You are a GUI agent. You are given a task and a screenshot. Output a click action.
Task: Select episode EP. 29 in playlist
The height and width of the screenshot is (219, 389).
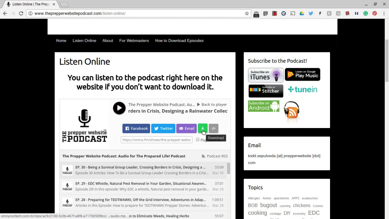pos(143,186)
